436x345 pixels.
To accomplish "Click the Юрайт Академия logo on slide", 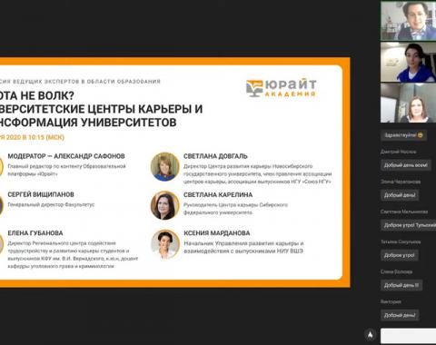I will 282,88.
